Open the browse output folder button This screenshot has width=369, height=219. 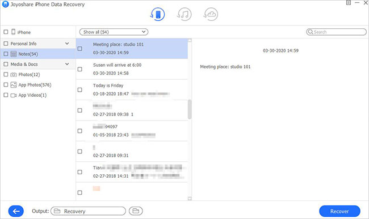pos(136,211)
